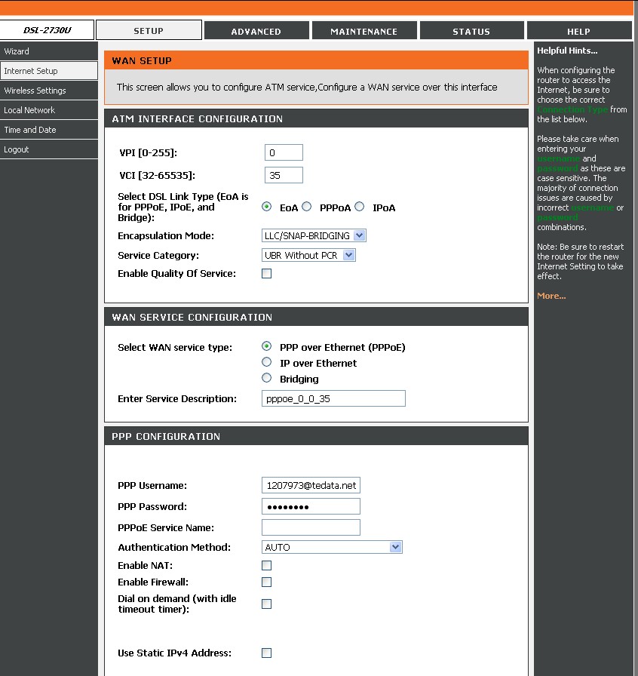Click the VPI input field
Screen dimensions: 638x676
(284, 152)
